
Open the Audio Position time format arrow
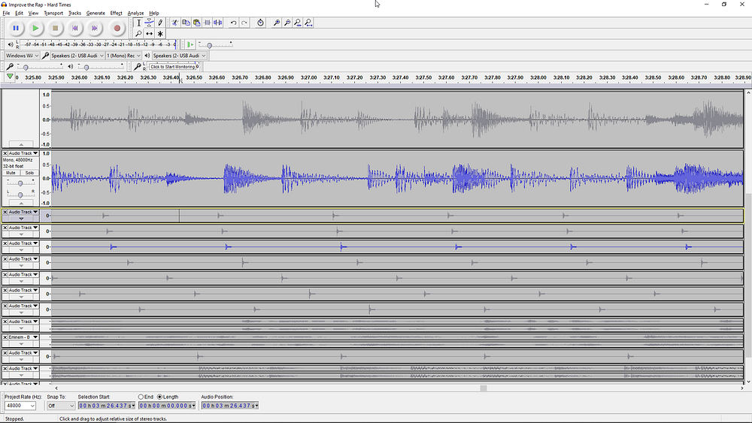click(x=256, y=406)
